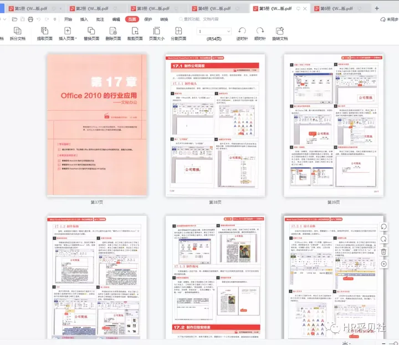Click the 第39页 page label
Screen dimensions: 399x345
[334, 202]
